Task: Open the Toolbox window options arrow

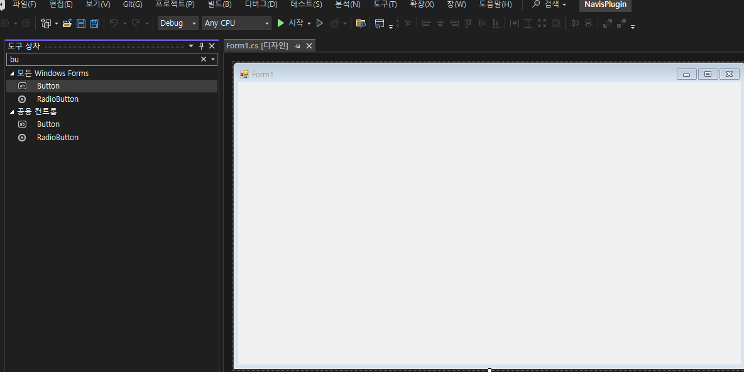Action: click(190, 45)
